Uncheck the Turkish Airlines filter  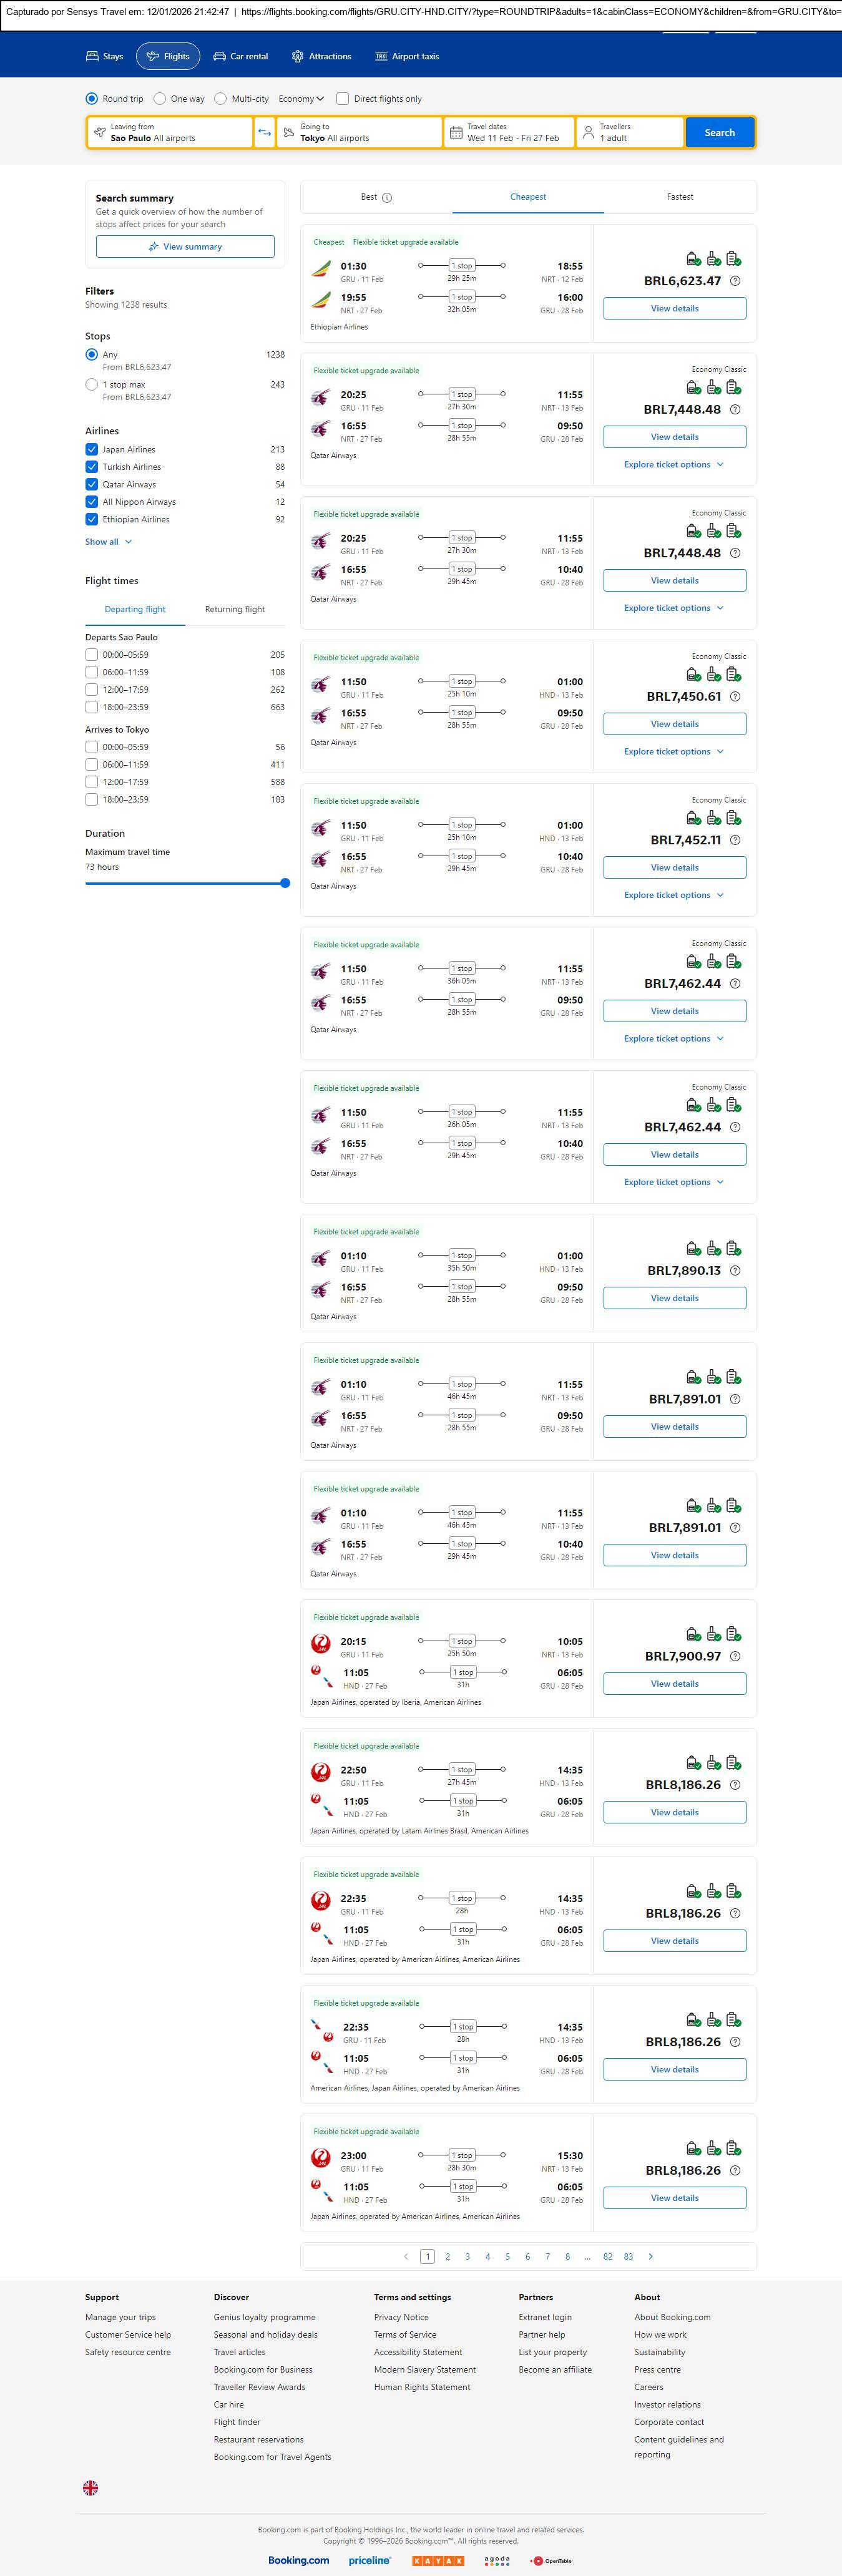point(92,467)
